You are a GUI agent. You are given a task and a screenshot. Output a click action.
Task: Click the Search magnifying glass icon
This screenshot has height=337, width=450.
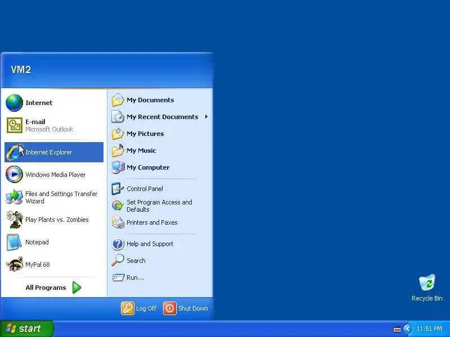coord(118,260)
